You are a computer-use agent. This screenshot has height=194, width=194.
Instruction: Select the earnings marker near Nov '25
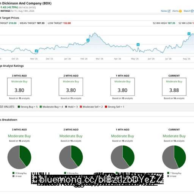[x=36, y=51]
